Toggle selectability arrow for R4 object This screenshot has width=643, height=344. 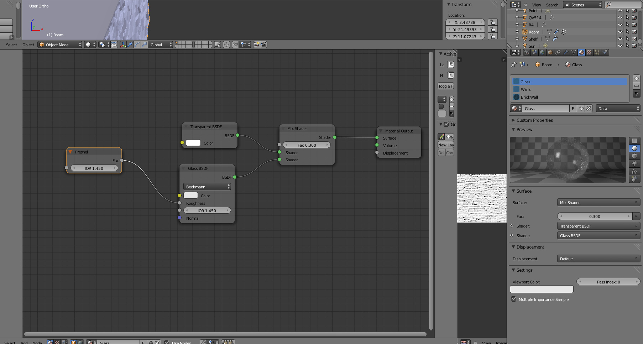click(627, 25)
